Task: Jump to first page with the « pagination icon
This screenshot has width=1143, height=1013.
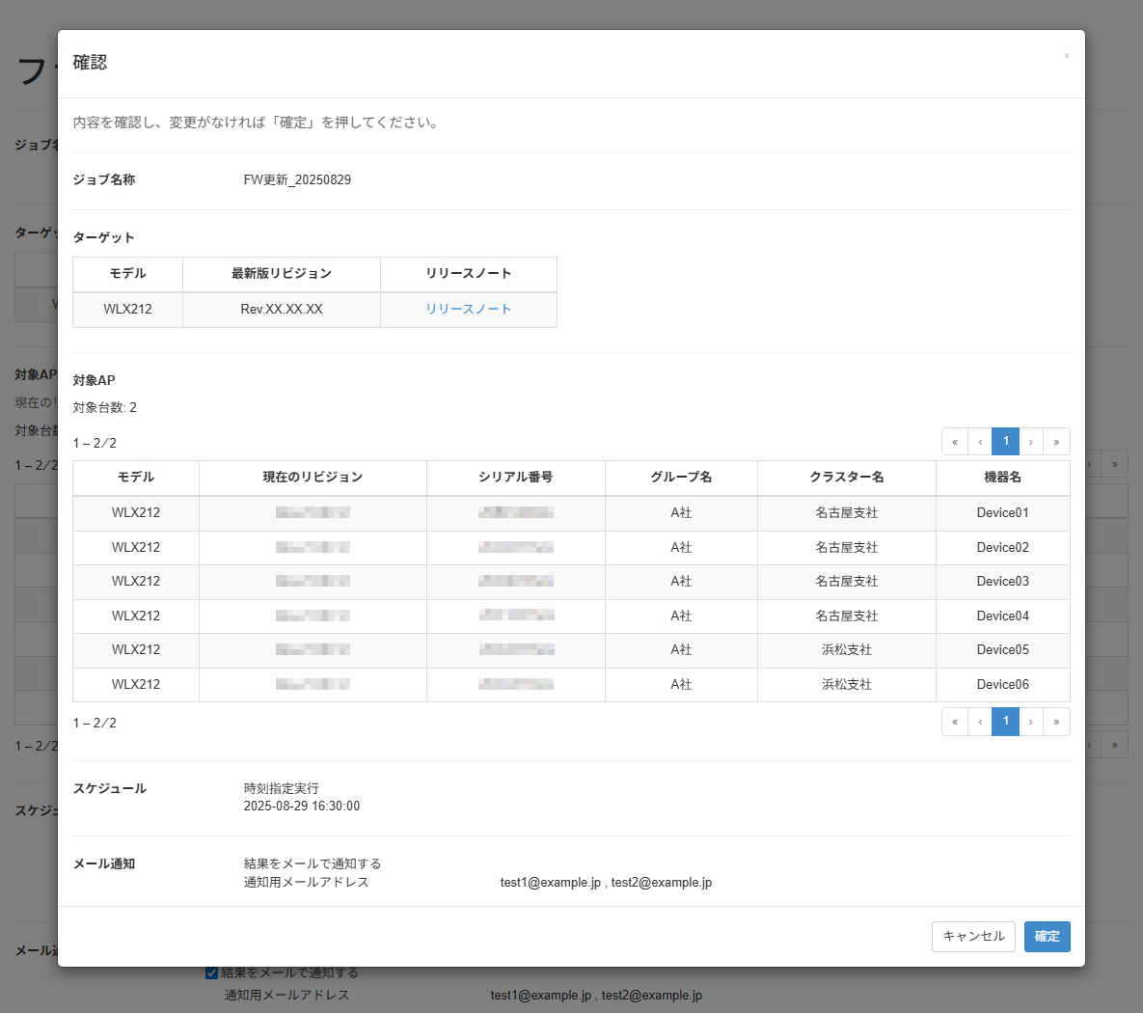Action: pos(954,441)
